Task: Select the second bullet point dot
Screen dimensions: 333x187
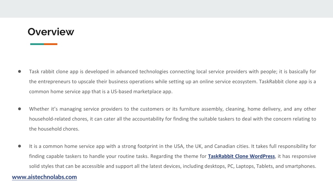Action: click(x=20, y=109)
